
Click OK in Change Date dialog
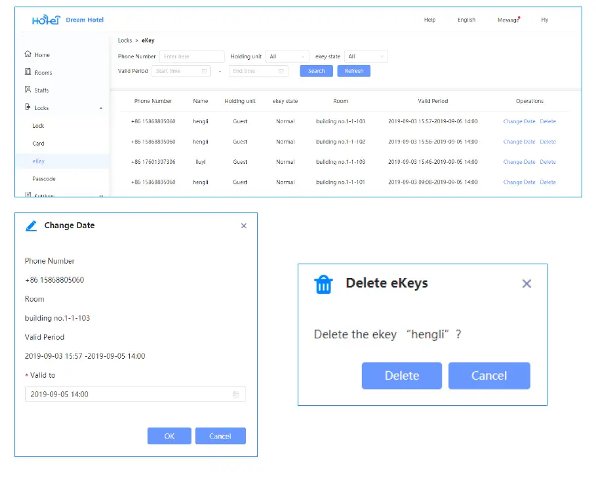pyautogui.click(x=169, y=436)
